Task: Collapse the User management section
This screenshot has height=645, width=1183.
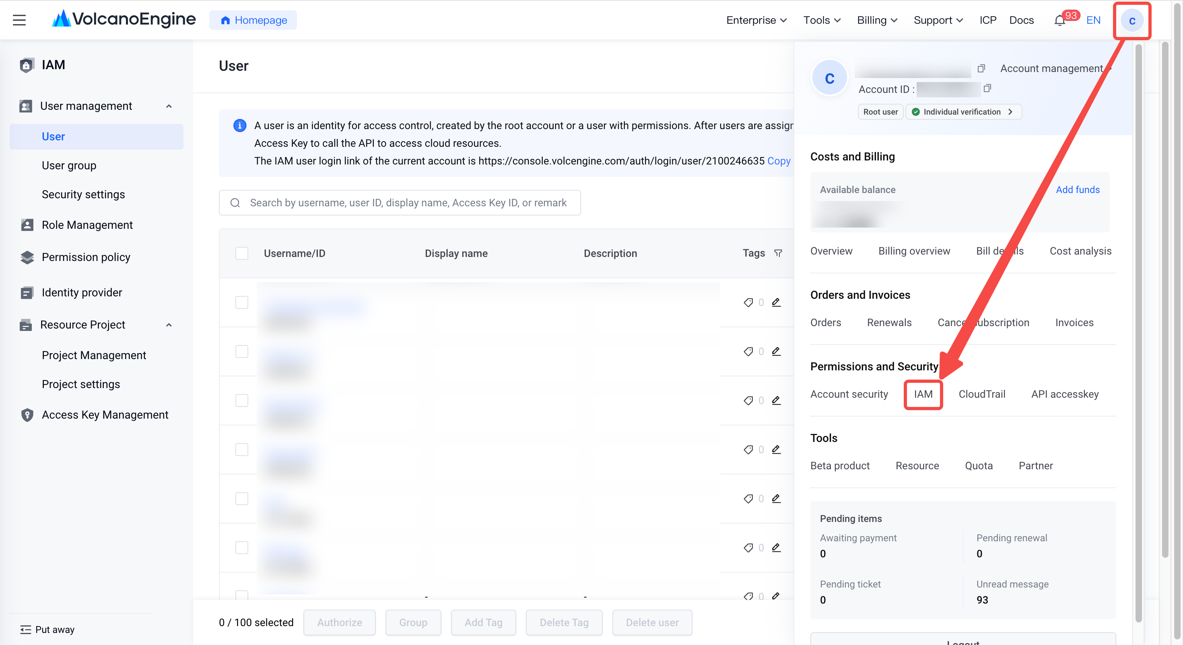Action: point(169,106)
